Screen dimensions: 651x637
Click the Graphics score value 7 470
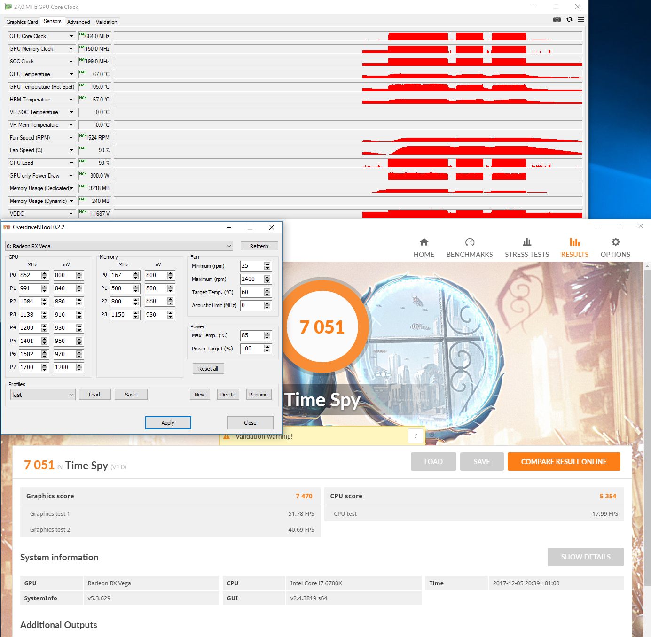[x=304, y=496]
